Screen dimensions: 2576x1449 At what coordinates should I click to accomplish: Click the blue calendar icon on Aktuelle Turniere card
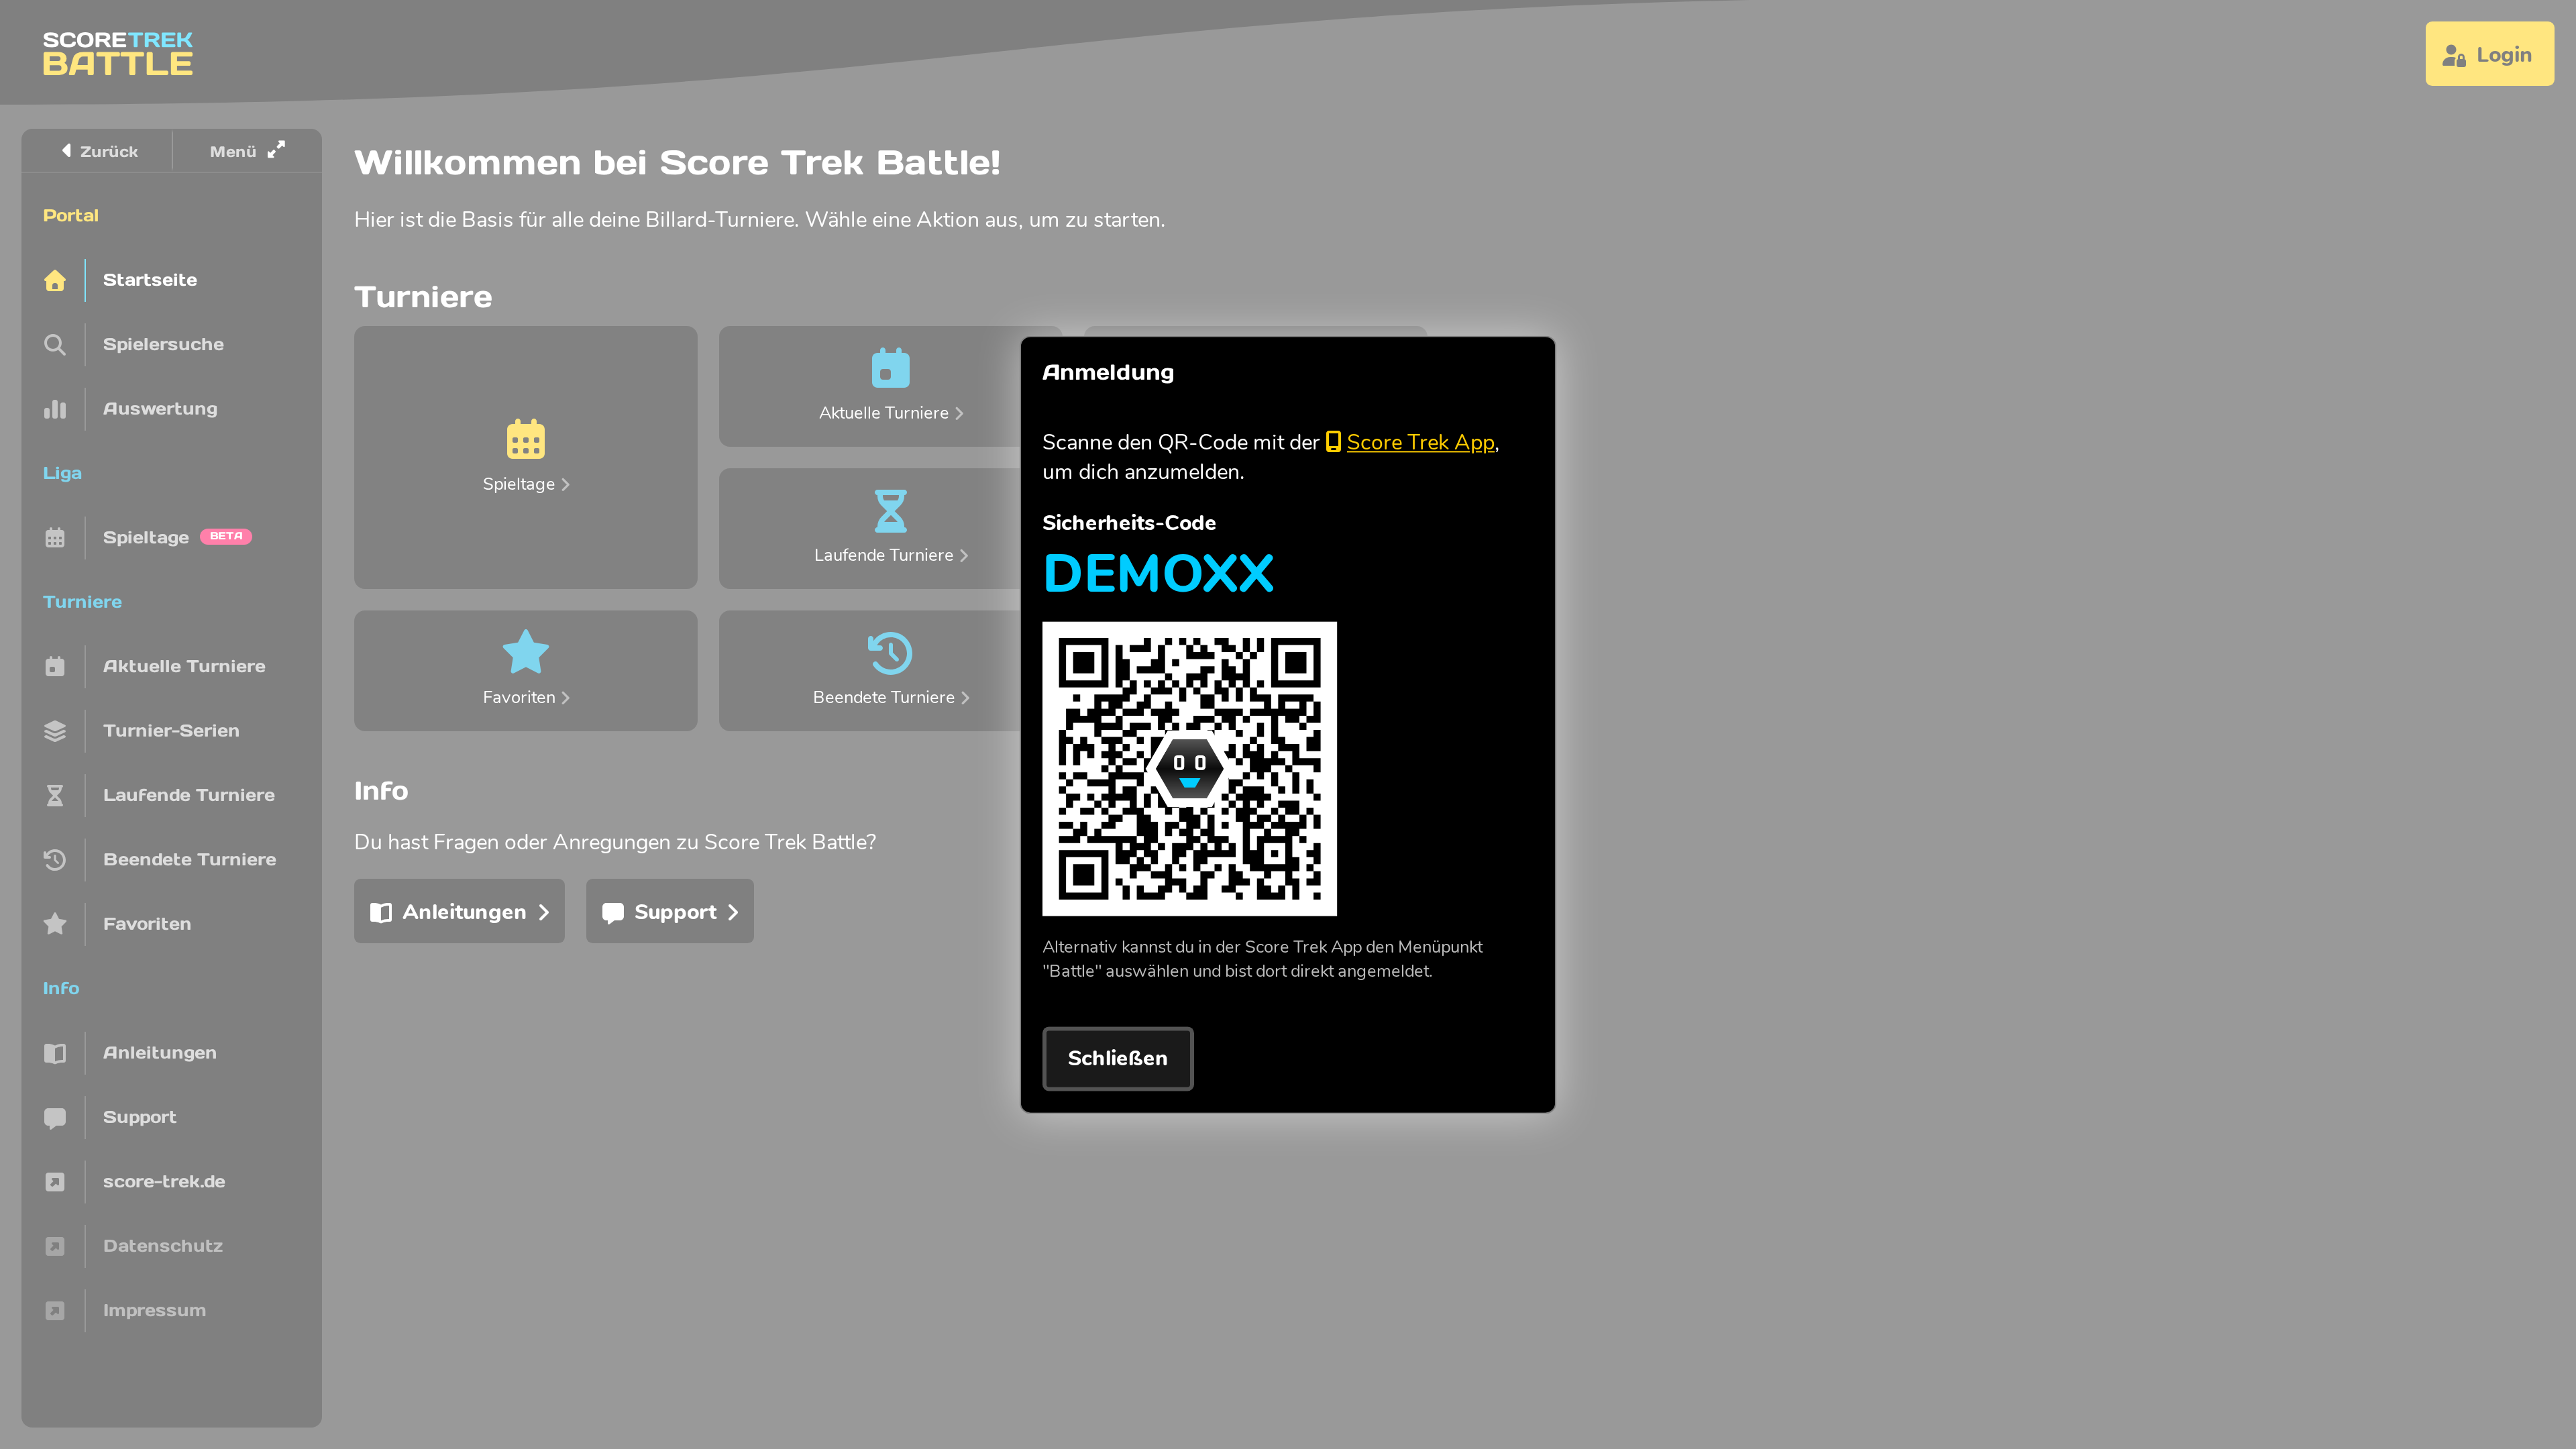(890, 367)
